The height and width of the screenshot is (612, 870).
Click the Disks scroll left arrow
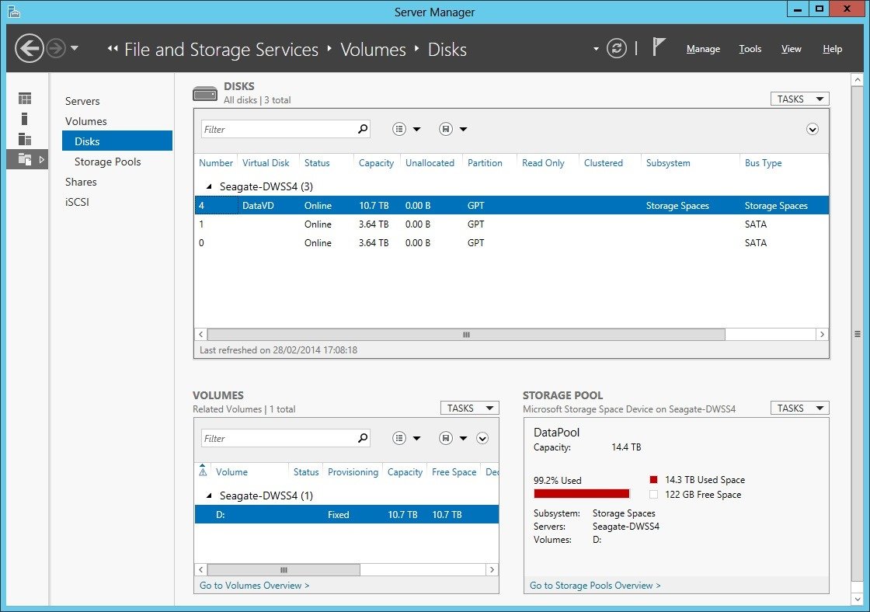[x=201, y=335]
